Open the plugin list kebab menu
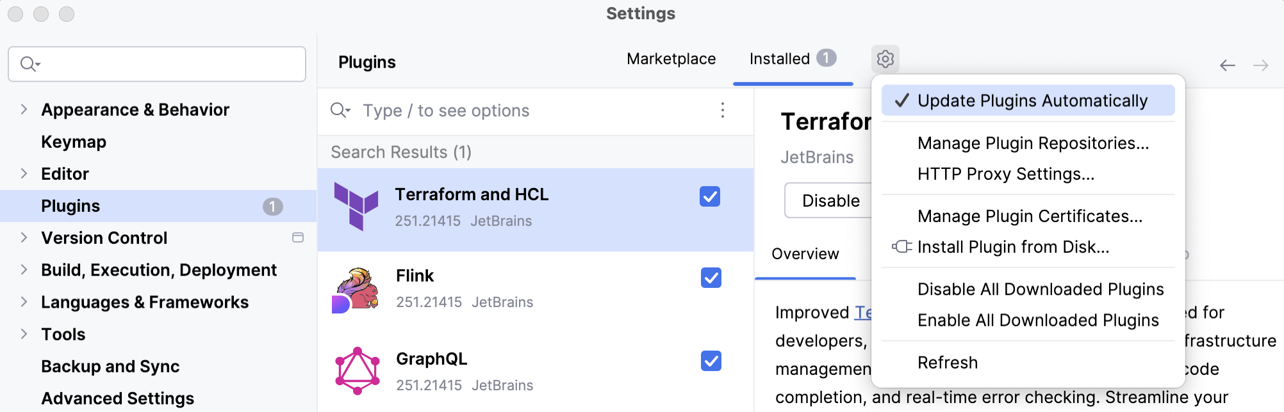This screenshot has width=1284, height=412. tap(722, 110)
